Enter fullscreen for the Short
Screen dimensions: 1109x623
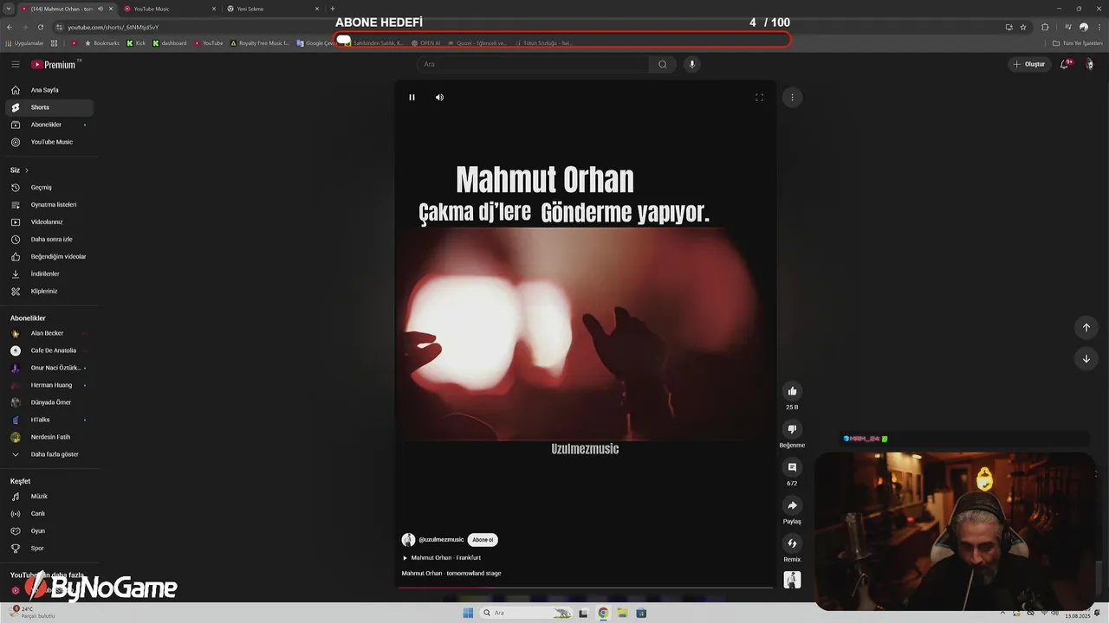point(759,98)
